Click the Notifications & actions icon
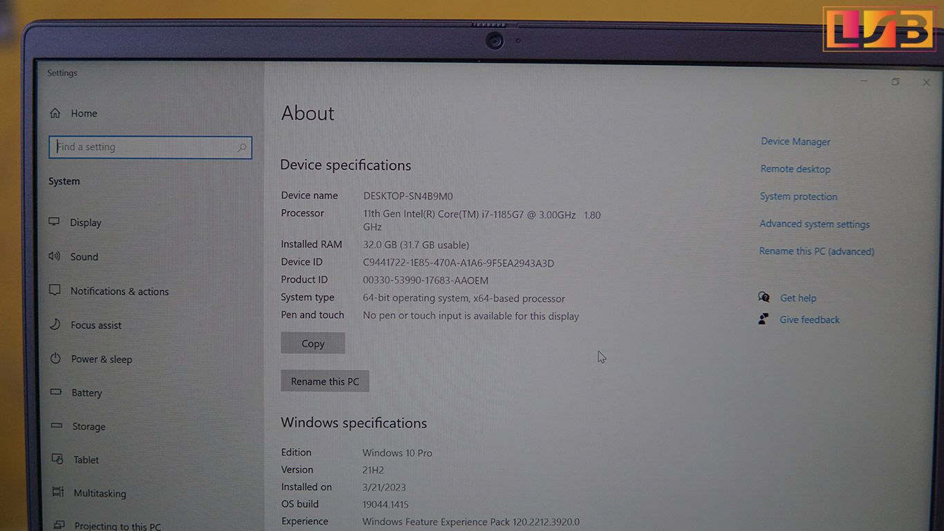 pyautogui.click(x=55, y=290)
